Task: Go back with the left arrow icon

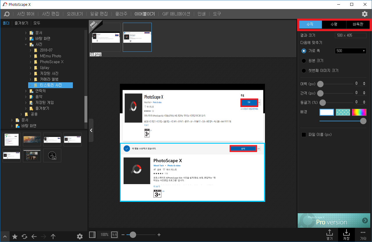Action: [x=34, y=236]
